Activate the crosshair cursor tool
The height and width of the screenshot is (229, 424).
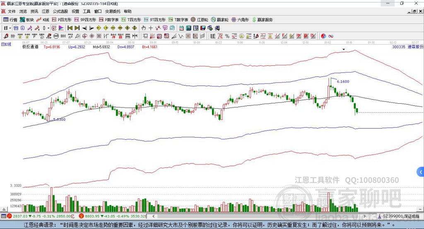[x=151, y=28]
